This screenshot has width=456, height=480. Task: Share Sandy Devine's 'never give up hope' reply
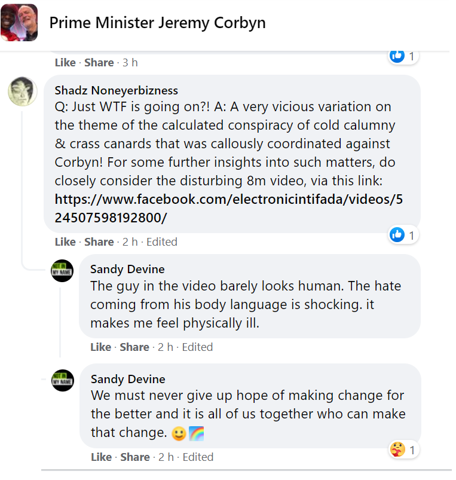coord(134,457)
